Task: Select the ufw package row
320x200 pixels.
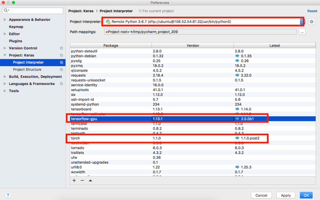Action: [x=193, y=157]
